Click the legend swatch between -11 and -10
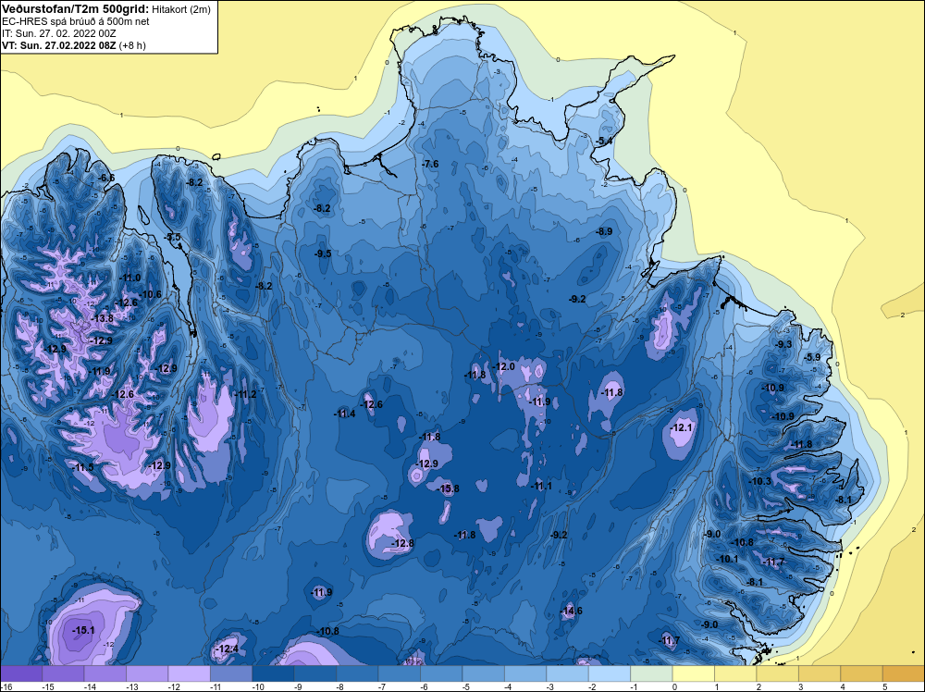The image size is (925, 692). (x=231, y=673)
